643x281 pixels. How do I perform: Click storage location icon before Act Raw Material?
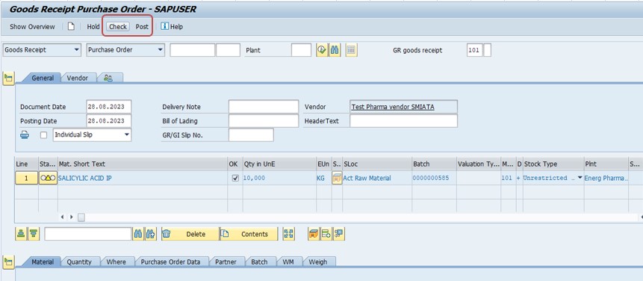337,178
